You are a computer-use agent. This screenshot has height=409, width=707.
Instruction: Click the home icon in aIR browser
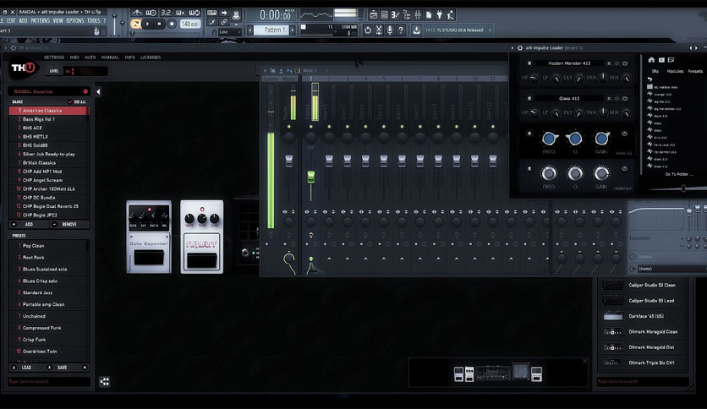click(651, 60)
